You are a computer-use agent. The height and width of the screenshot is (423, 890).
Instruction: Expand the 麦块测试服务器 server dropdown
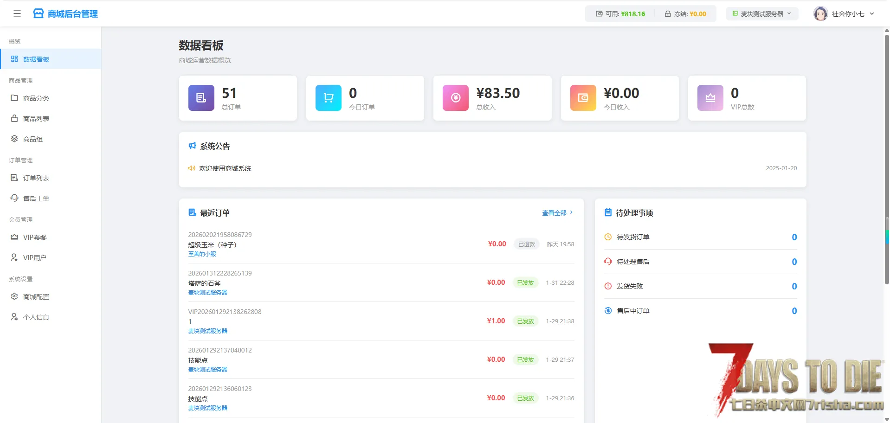point(761,14)
